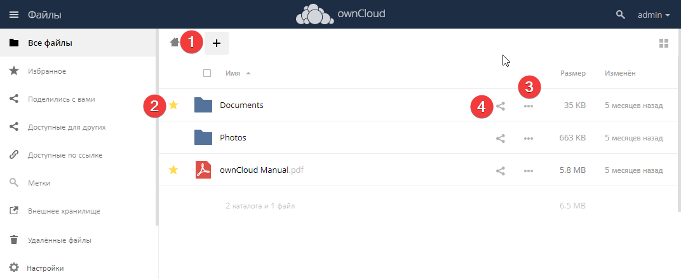
Task: Open more actions for Documents folder
Action: coord(529,106)
